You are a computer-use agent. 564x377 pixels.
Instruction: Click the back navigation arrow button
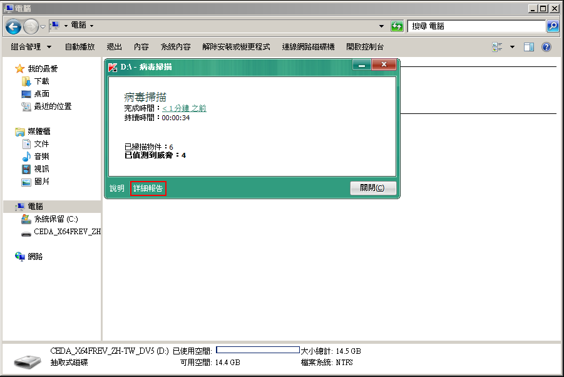coord(14,26)
